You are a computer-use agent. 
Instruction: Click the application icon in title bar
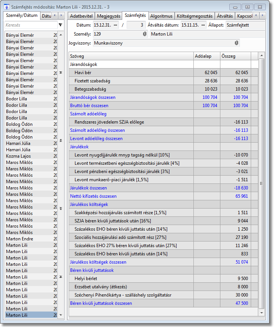7,7
